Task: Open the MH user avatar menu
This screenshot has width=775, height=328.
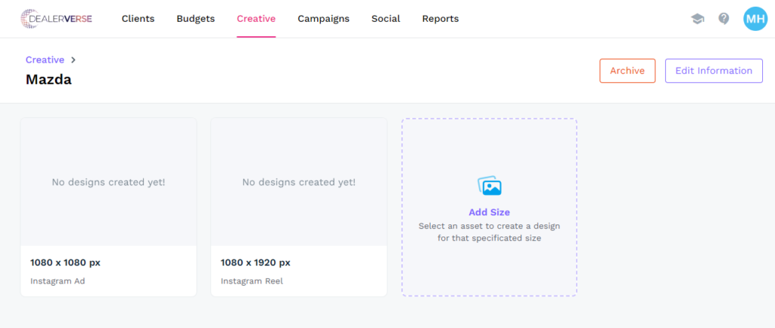Action: (755, 19)
